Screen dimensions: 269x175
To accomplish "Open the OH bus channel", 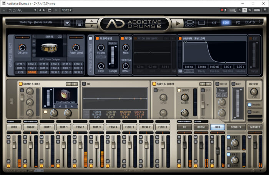I will click(184, 127).
